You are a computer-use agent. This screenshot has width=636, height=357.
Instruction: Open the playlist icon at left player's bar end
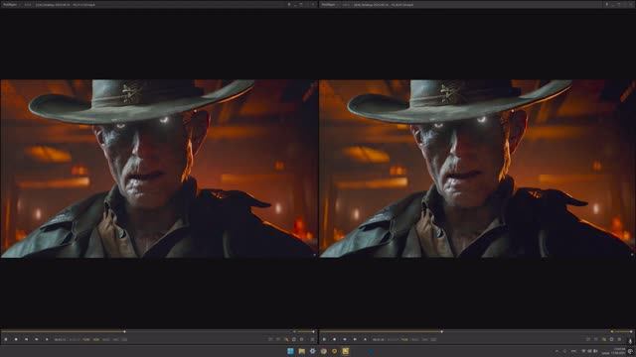click(312, 339)
